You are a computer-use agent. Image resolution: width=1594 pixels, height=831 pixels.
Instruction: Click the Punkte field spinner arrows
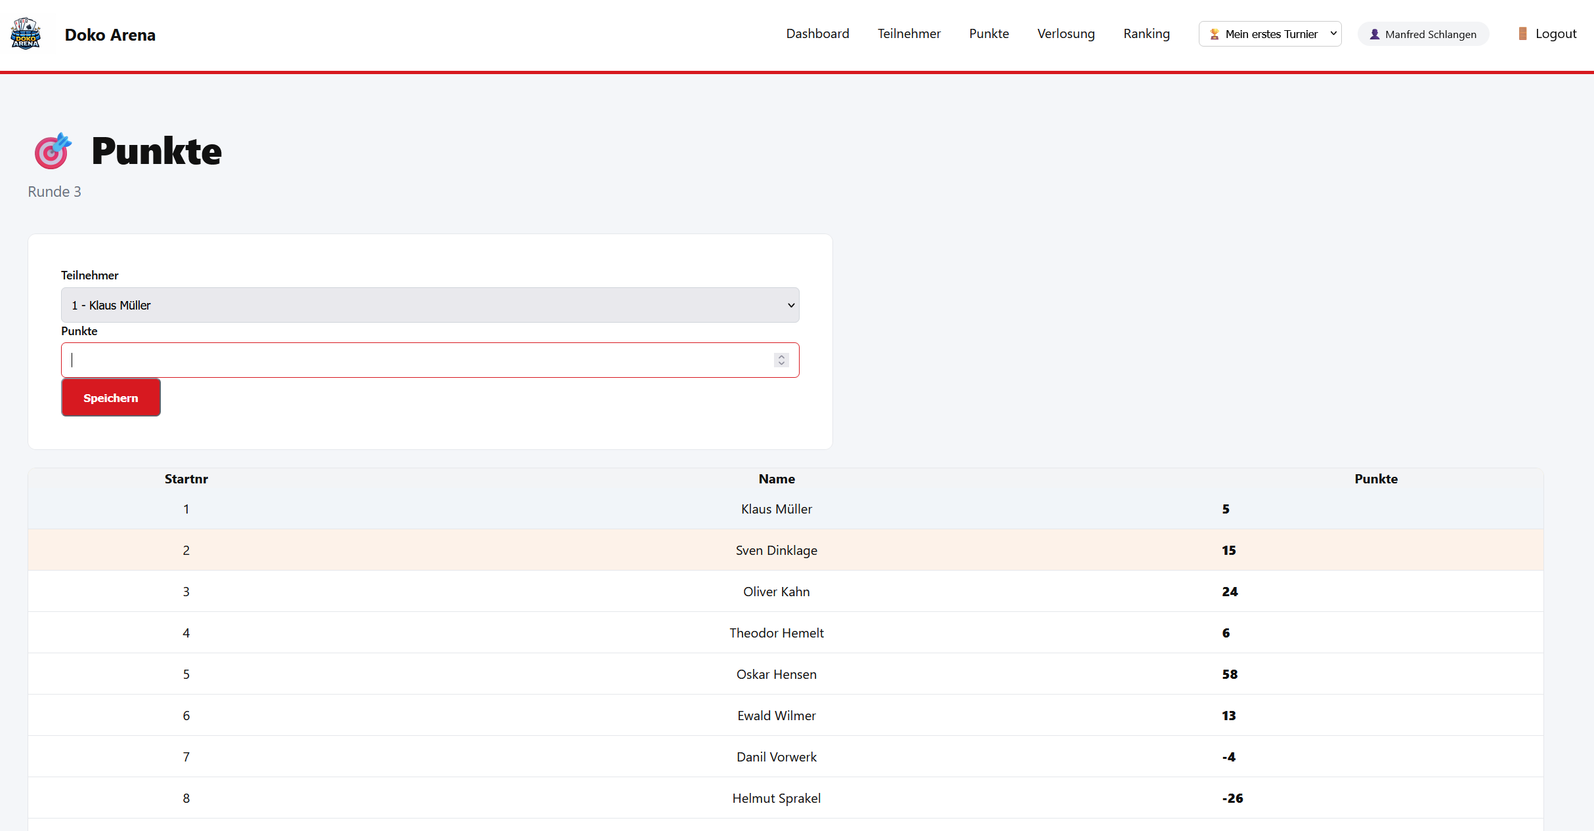pyautogui.click(x=781, y=360)
